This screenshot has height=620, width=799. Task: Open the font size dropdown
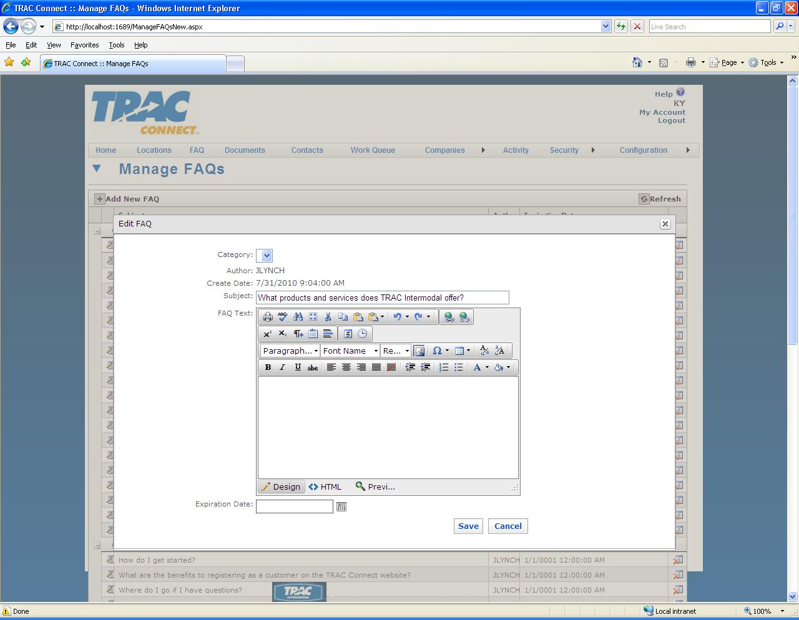coord(396,351)
